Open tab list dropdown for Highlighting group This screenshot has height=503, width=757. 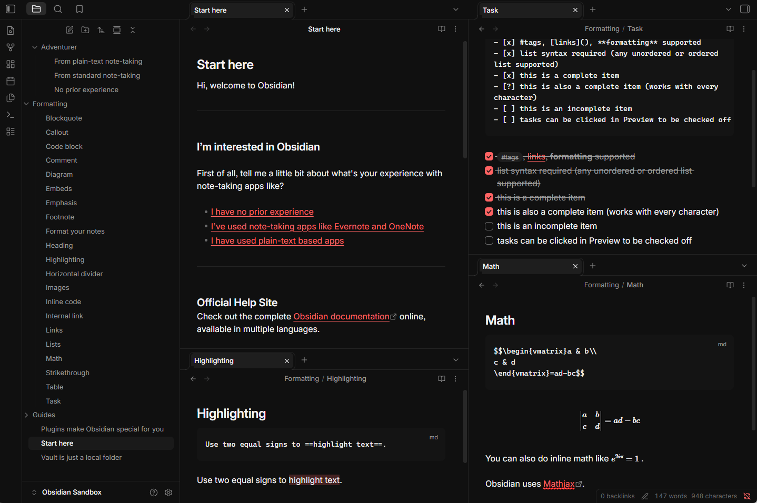click(x=456, y=360)
